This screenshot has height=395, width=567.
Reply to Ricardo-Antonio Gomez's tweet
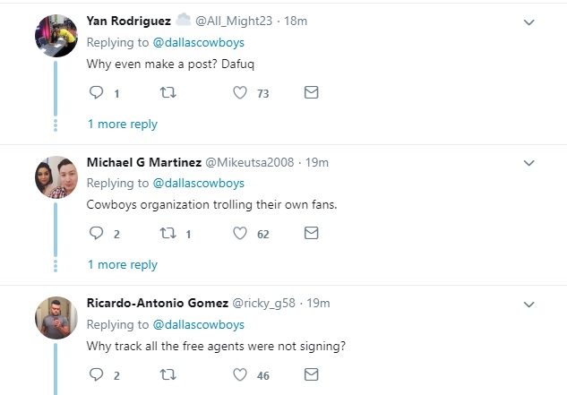(98, 375)
